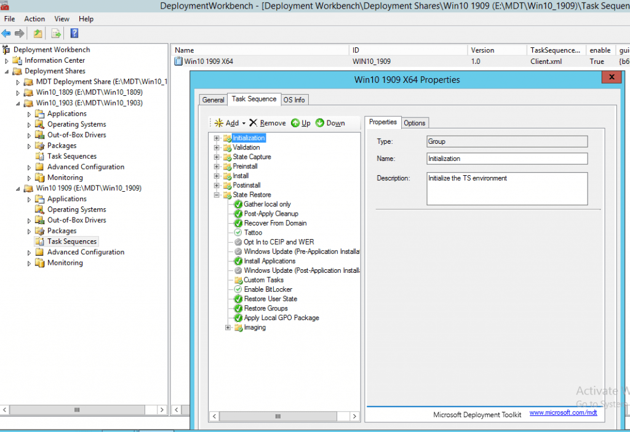Switch to the General tab

click(x=213, y=100)
